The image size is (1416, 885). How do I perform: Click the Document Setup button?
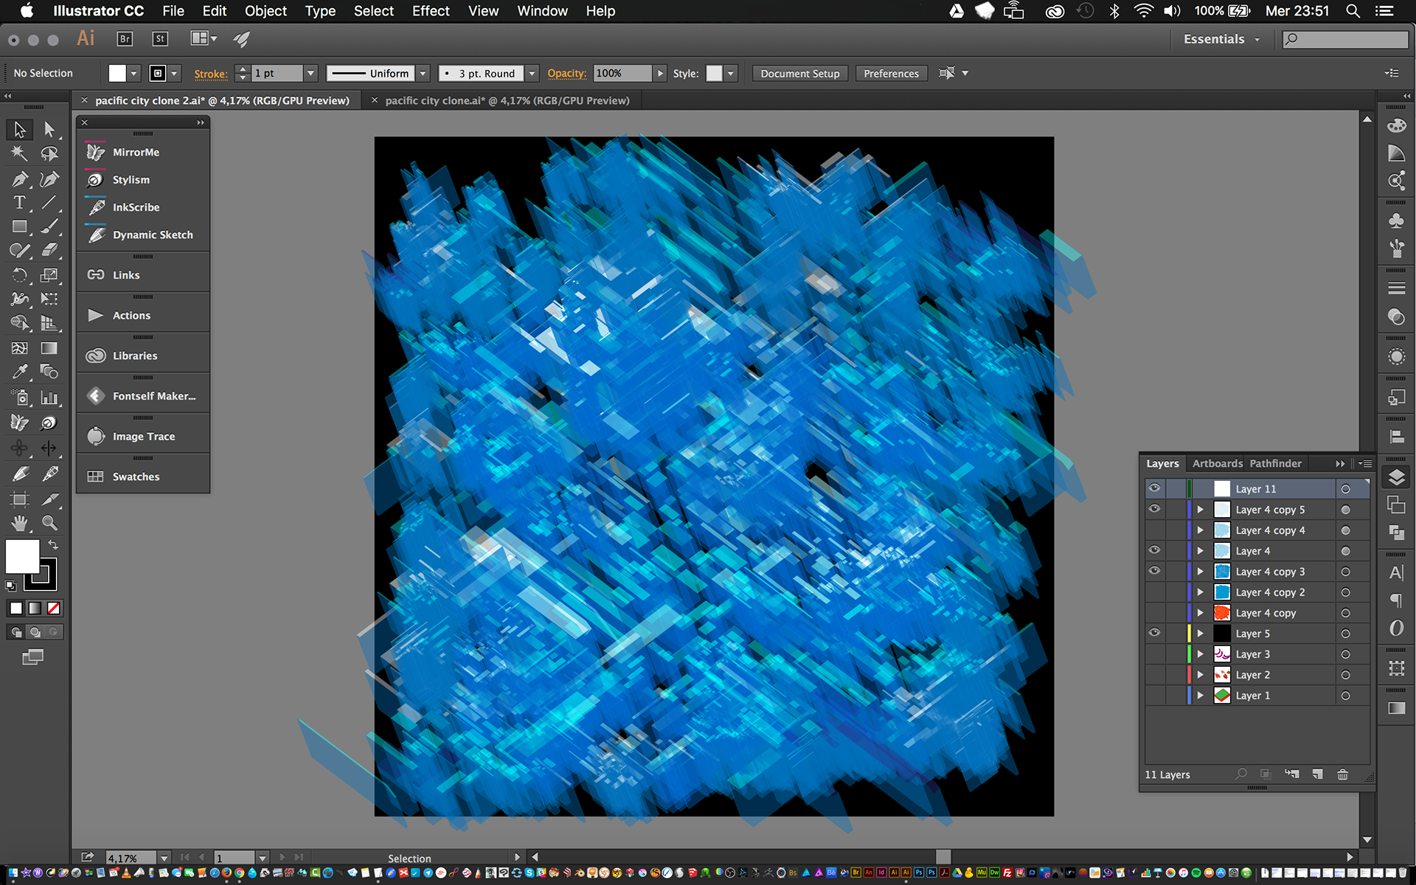799,73
